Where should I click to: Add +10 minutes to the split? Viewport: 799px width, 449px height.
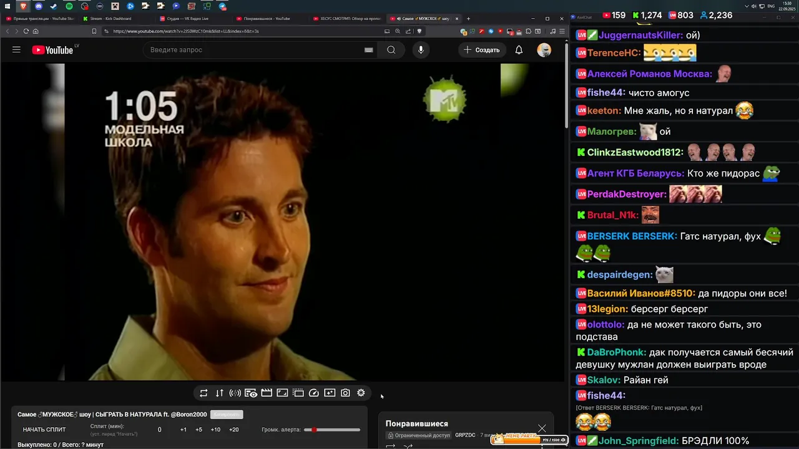click(x=215, y=430)
